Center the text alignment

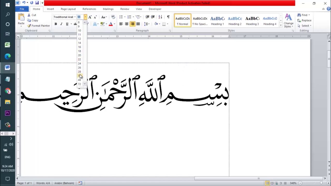127,24
